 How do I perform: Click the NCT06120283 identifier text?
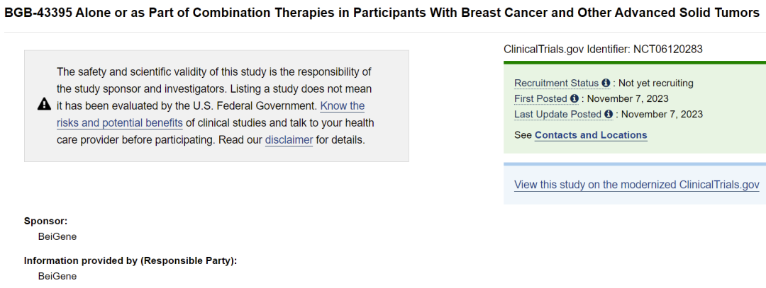point(667,49)
